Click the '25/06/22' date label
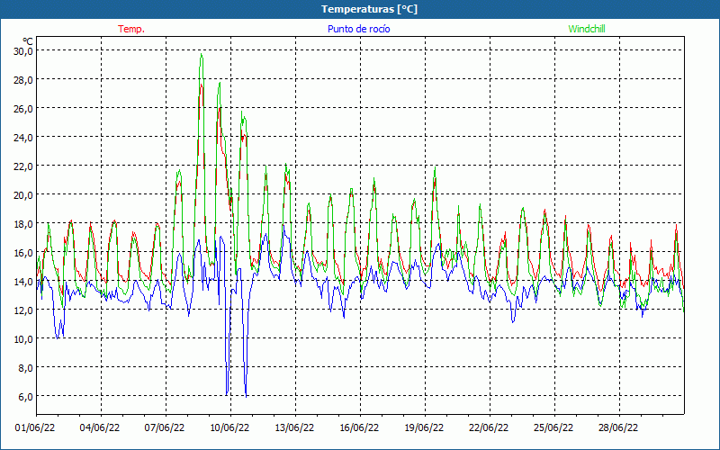This screenshot has height=450, width=720. click(x=553, y=427)
